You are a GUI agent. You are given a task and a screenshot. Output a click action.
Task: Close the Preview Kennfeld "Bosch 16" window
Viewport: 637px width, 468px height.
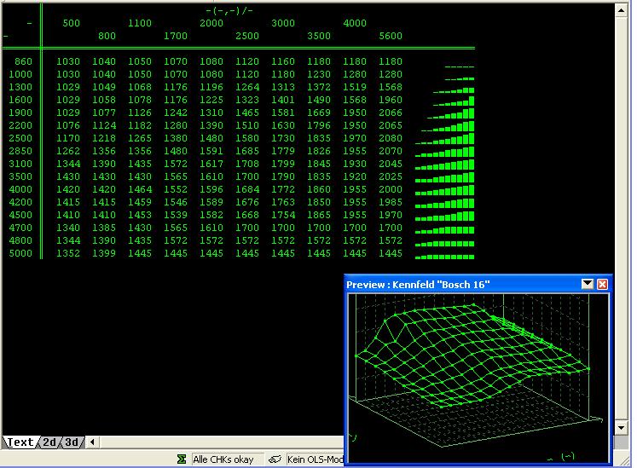click(603, 284)
